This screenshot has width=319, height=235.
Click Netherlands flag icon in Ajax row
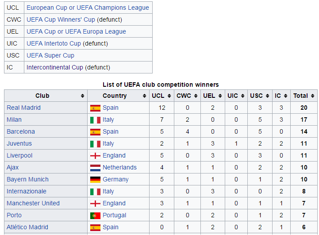pyautogui.click(x=95, y=168)
